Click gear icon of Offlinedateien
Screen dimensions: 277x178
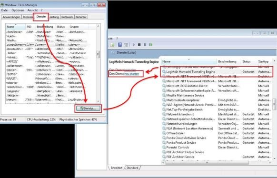(x=164, y=133)
